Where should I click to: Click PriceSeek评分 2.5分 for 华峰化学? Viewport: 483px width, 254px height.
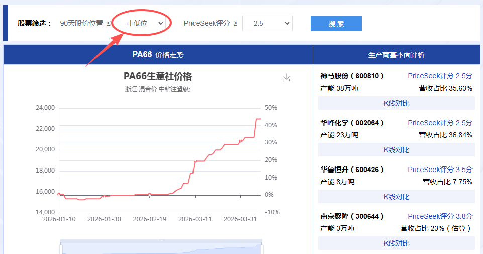[x=440, y=123]
